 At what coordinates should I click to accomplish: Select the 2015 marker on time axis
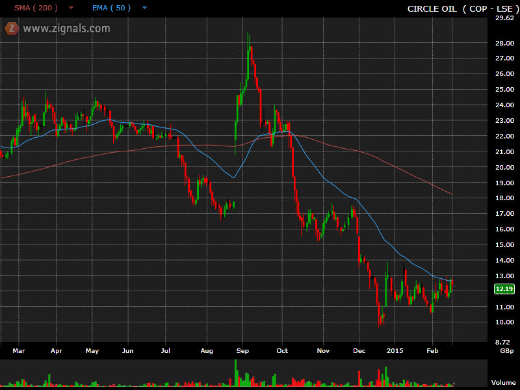pos(396,350)
